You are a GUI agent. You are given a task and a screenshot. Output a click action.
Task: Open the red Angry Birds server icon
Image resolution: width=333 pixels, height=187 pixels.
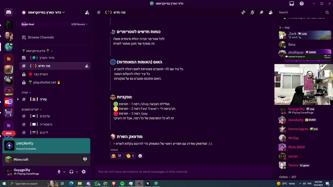9,91
